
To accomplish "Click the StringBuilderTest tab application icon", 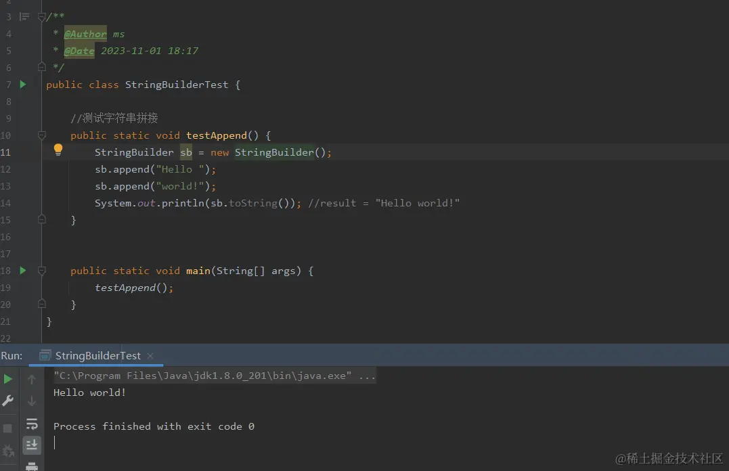I will 45,356.
